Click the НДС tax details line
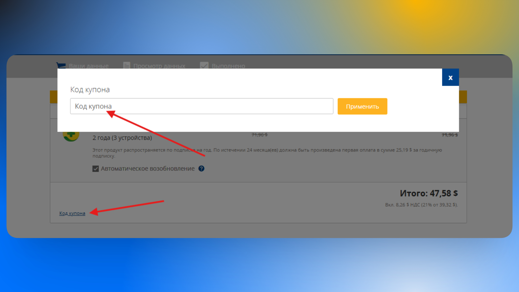 pyautogui.click(x=421, y=205)
